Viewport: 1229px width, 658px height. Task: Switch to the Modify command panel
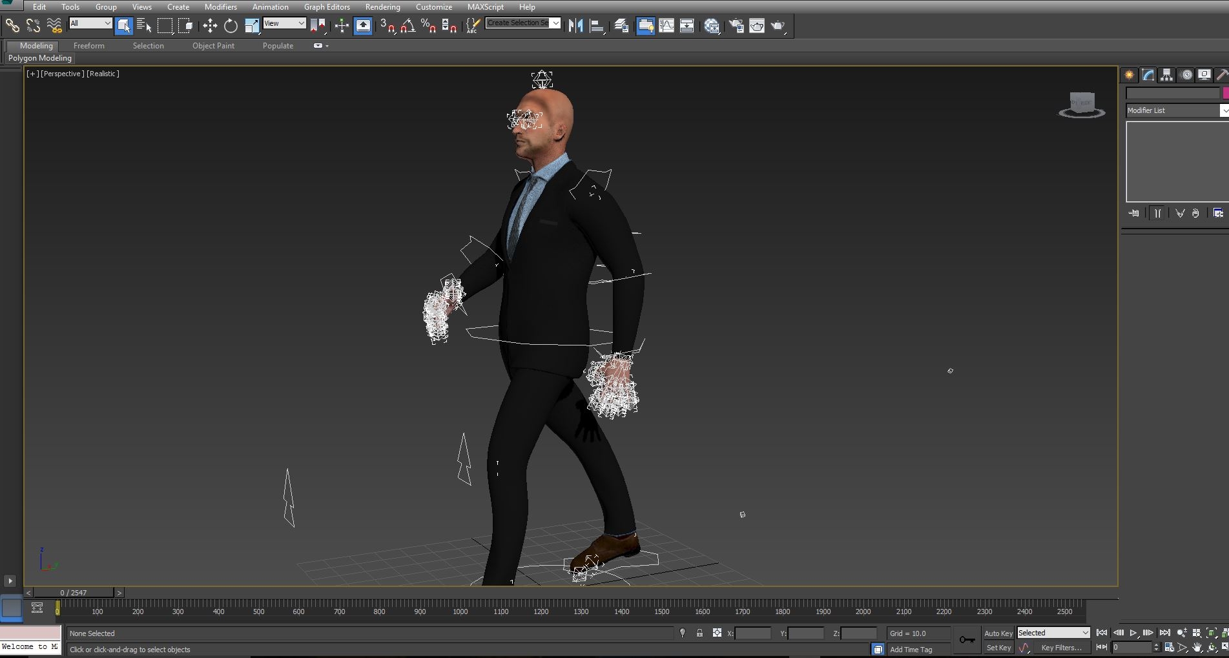click(1147, 74)
